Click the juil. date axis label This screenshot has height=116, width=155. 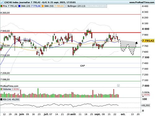[x=46, y=114]
